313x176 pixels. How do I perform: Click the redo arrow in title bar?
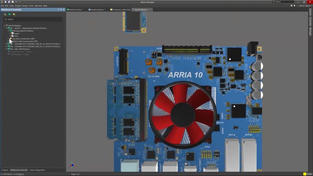(x=20, y=2)
